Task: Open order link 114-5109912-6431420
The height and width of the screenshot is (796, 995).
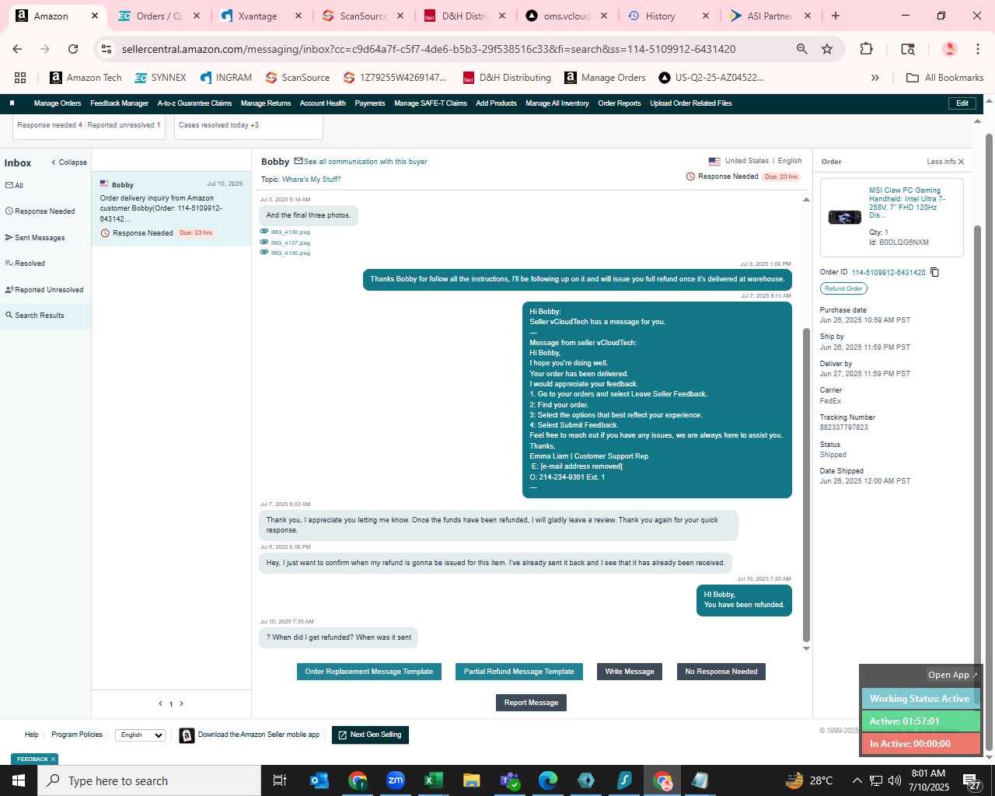Action: tap(889, 273)
